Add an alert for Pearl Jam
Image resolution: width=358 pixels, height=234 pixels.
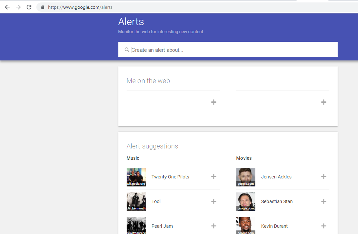point(214,226)
